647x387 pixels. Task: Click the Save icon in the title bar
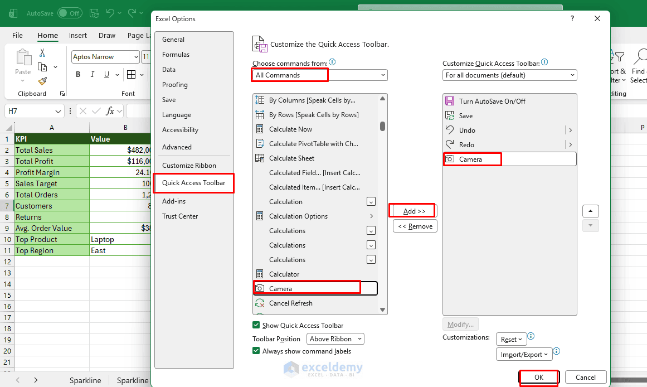tap(94, 13)
